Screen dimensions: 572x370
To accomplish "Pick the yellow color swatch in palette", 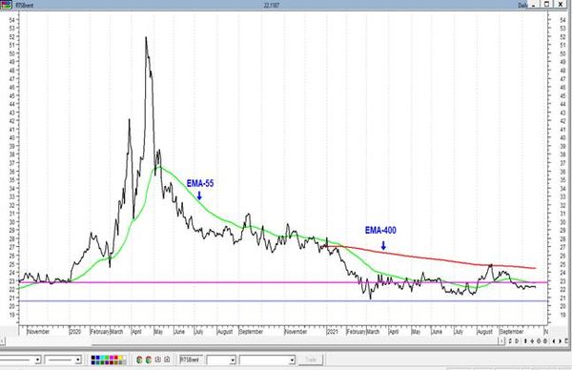I will click(x=121, y=358).
